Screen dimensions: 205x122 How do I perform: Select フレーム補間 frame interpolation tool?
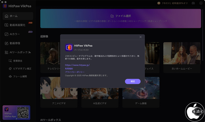[18, 76]
